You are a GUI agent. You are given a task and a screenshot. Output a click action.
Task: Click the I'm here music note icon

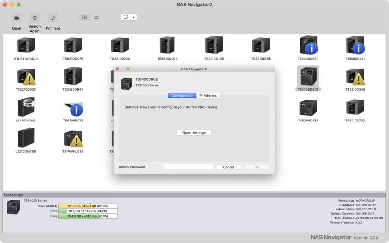53,18
